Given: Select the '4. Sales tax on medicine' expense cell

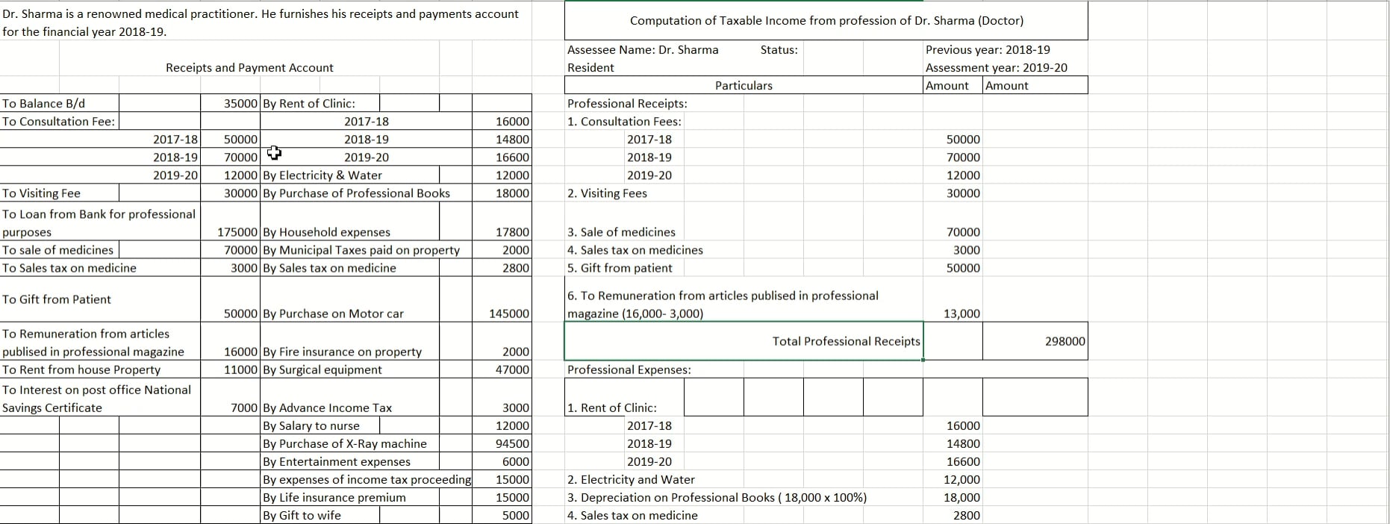Looking at the screenshot, I should (x=632, y=515).
